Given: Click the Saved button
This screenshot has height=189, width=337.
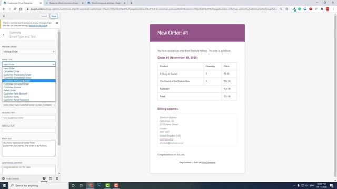Looking at the screenshot, I should point(44,16).
